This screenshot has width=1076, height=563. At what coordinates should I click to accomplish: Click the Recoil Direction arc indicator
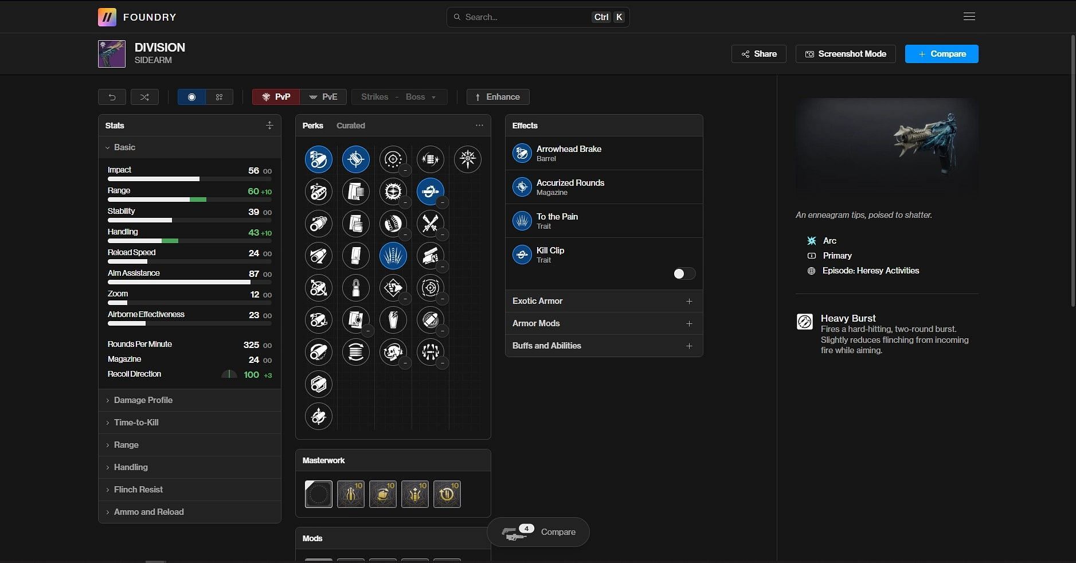pyautogui.click(x=229, y=374)
